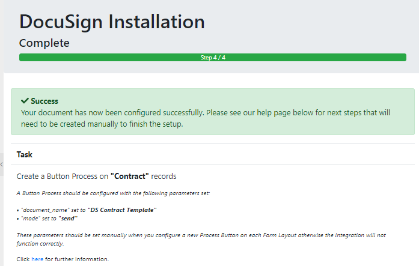Click the green Success checkmark icon
419x266 pixels.
pyautogui.click(x=25, y=101)
